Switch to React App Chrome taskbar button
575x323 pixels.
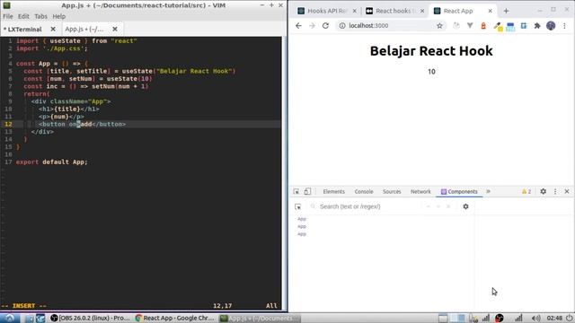174,318
